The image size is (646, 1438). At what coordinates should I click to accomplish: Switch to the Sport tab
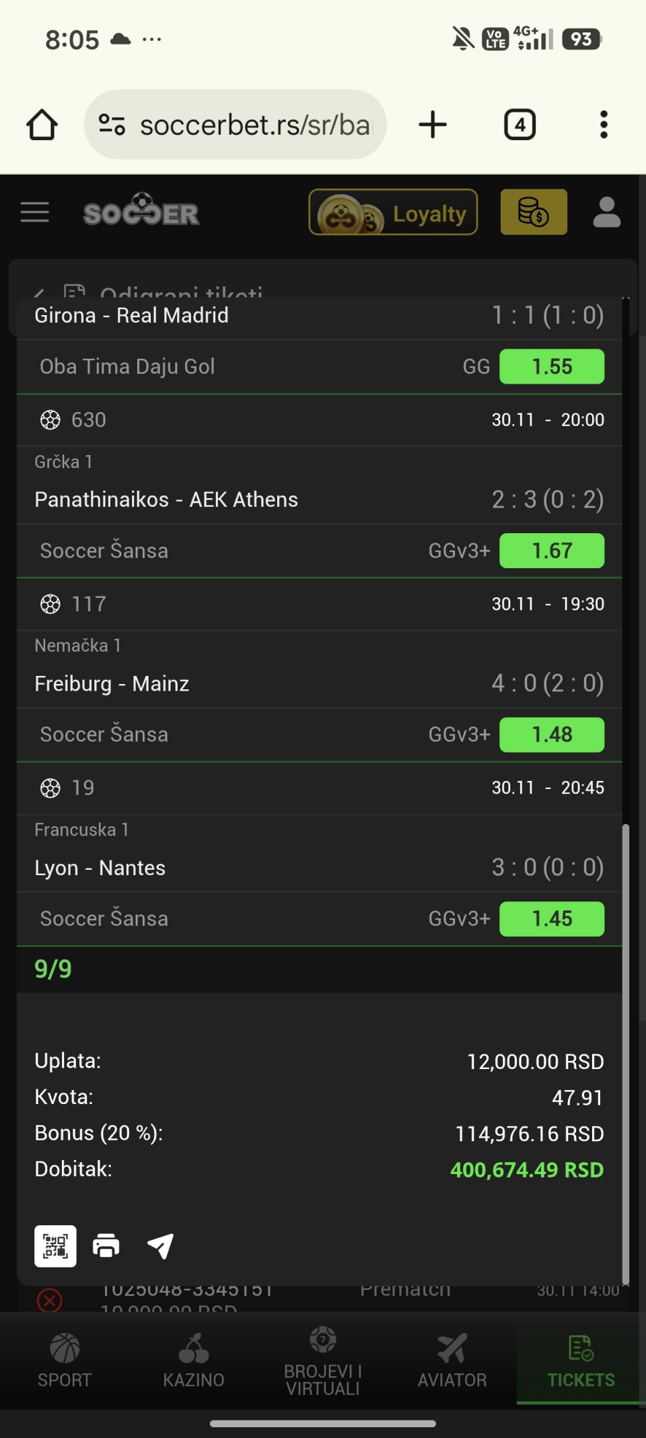click(x=65, y=1361)
